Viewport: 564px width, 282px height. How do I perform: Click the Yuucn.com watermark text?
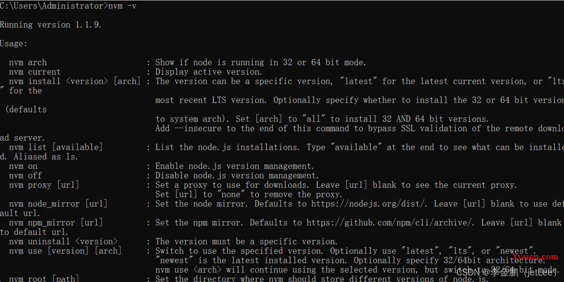coord(535,256)
